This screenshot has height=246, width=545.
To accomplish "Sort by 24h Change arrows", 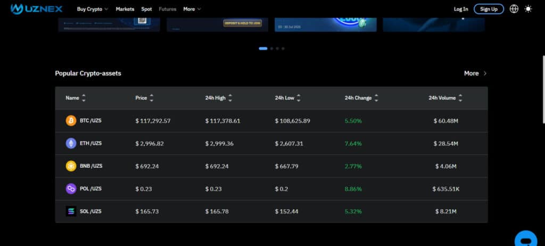I will click(x=376, y=98).
